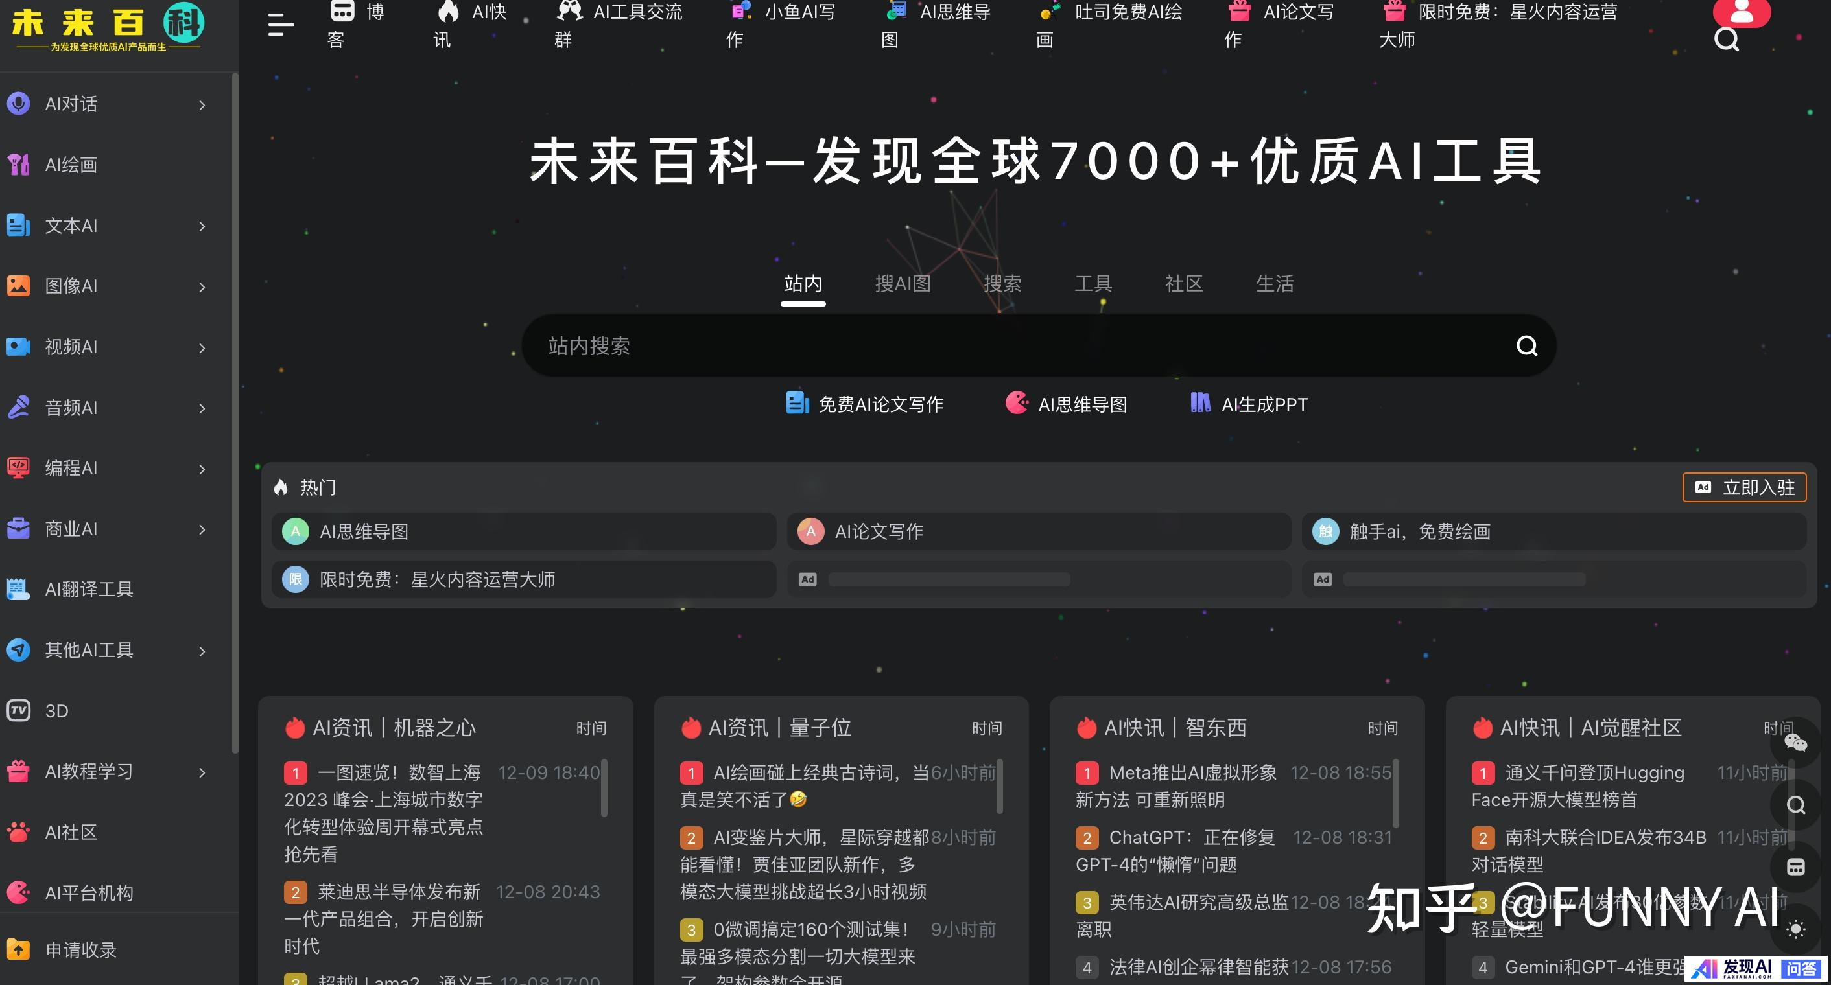Click the AI社区 paw icon
The width and height of the screenshot is (1831, 985).
[x=19, y=831]
